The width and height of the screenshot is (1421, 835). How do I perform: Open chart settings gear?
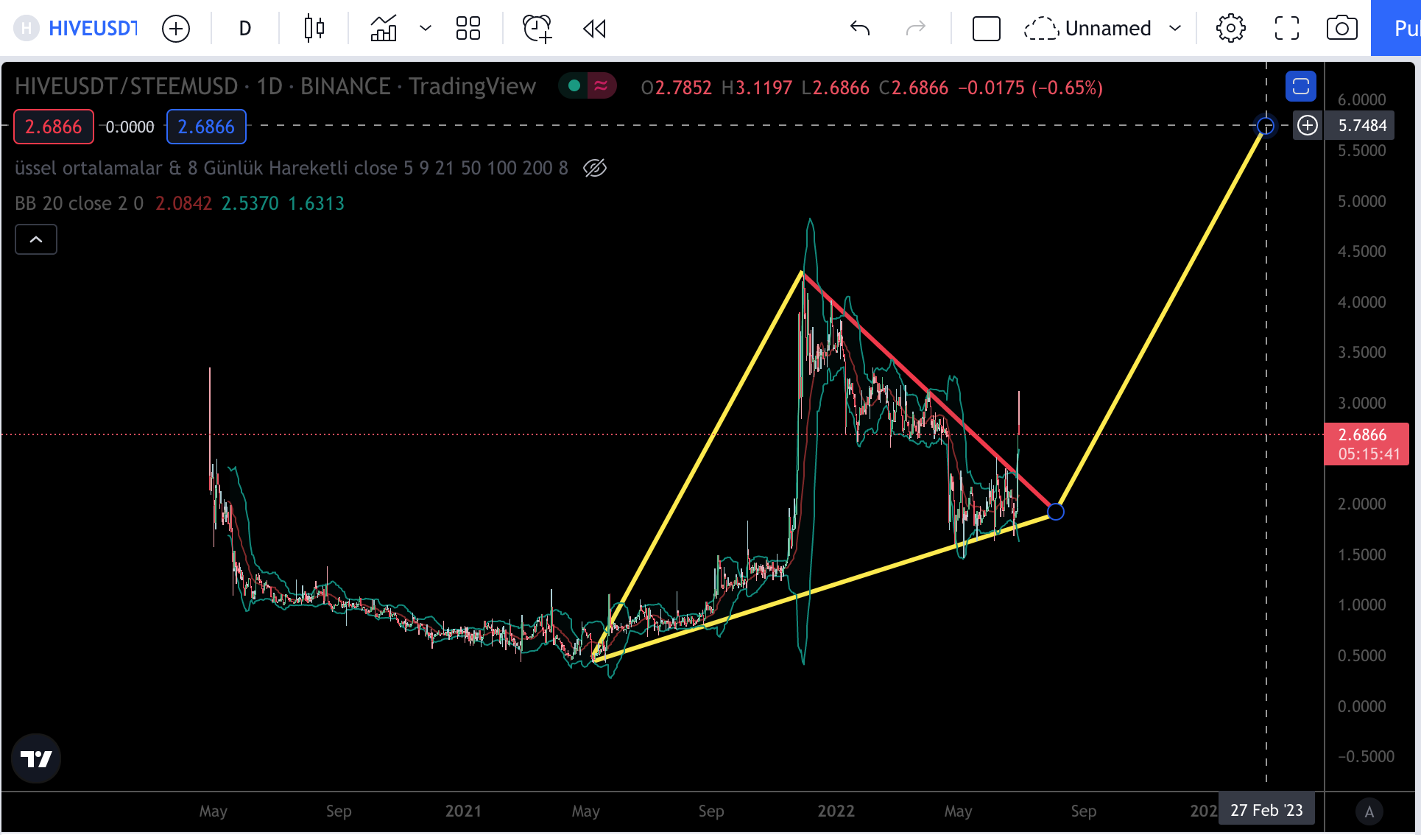pos(1231,29)
